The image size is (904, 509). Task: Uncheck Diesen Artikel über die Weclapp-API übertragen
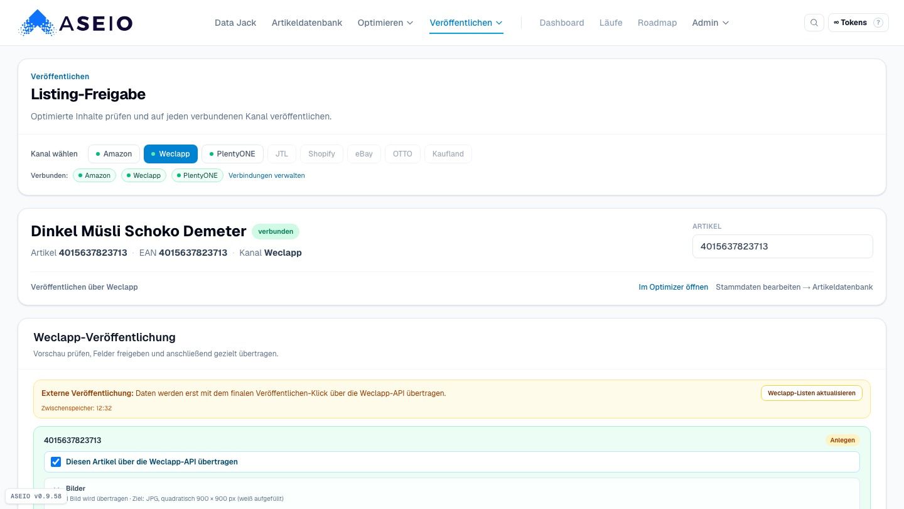[56, 462]
